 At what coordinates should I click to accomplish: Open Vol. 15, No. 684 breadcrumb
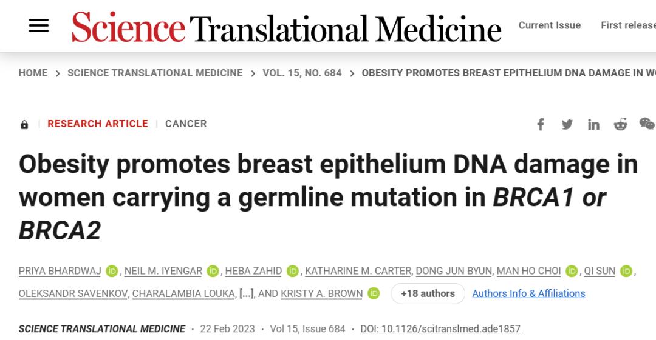point(302,73)
